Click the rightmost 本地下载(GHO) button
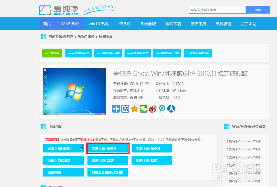The width and height of the screenshot is (277, 187). (152, 148)
